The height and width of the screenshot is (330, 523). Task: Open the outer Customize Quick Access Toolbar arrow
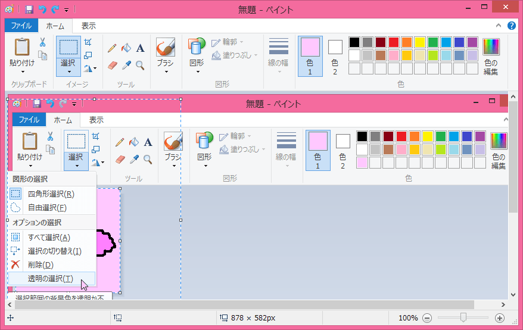pyautogui.click(x=66, y=10)
